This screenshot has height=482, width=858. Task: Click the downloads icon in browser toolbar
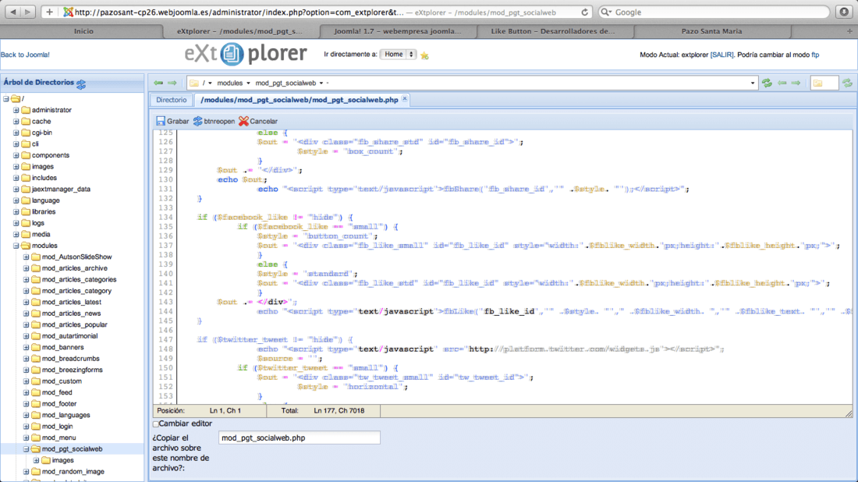pyautogui.click(x=844, y=12)
